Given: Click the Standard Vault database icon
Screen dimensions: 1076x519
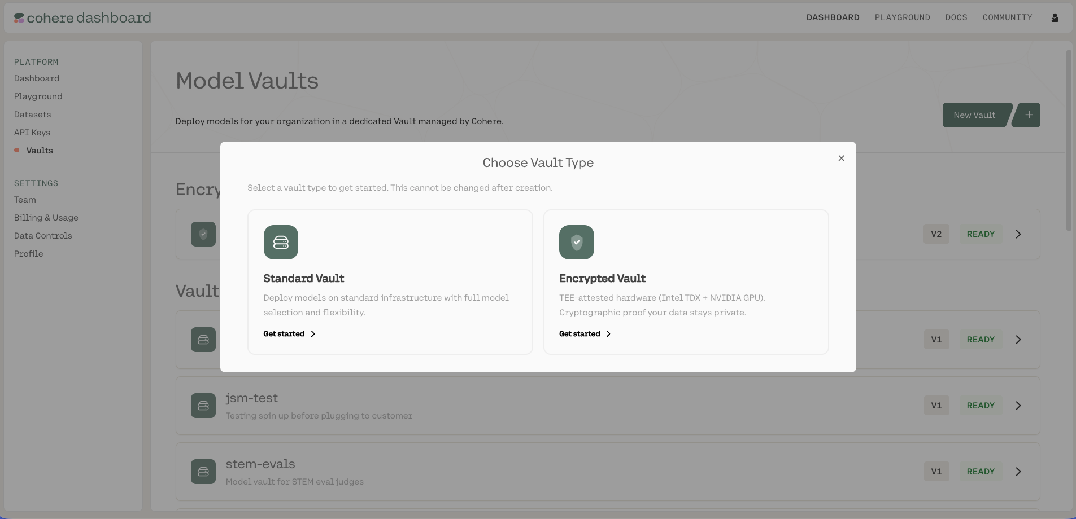Looking at the screenshot, I should point(281,243).
